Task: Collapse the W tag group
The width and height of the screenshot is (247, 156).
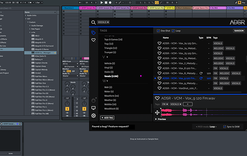Action: coord(107,81)
